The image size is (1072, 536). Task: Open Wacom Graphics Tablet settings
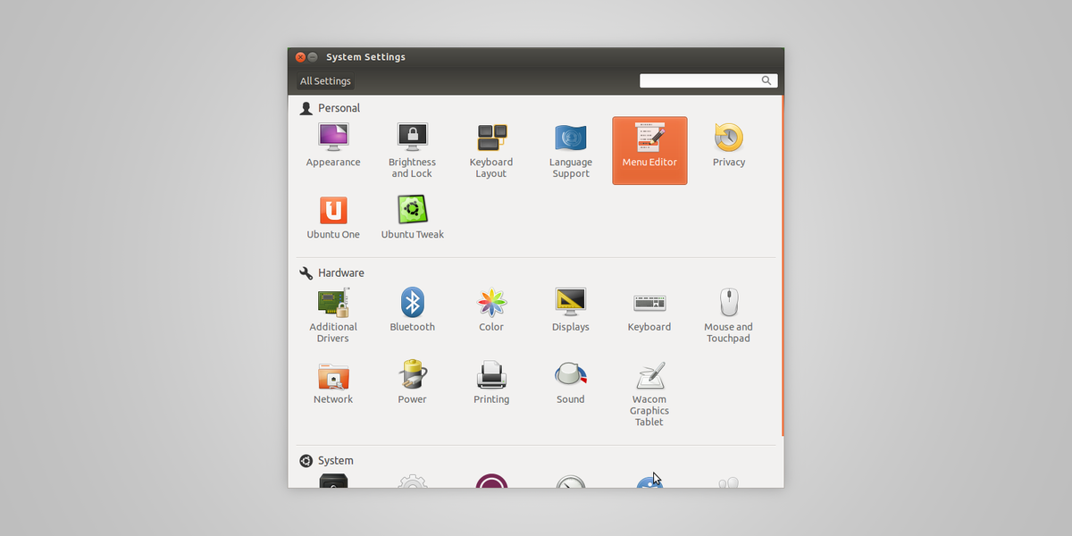[x=649, y=394]
